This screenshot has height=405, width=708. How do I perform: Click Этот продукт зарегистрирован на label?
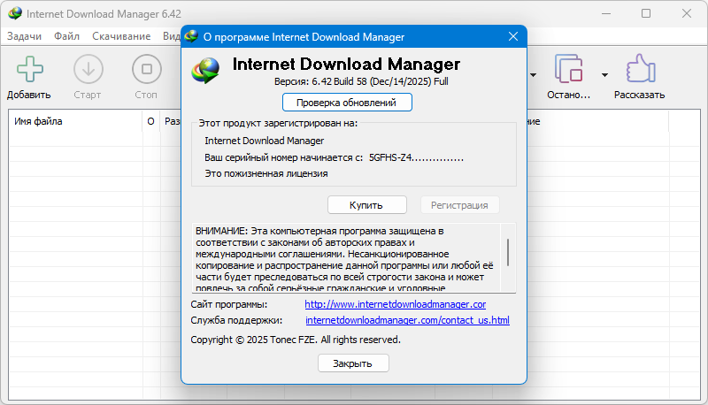pyautogui.click(x=278, y=123)
